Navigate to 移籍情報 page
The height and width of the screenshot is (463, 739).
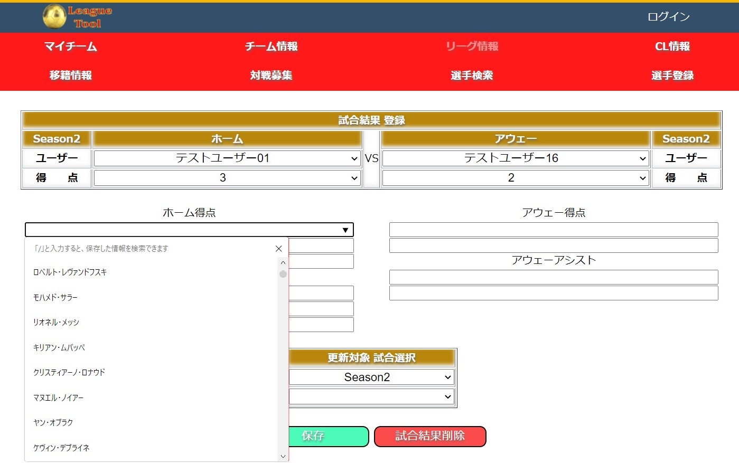click(x=71, y=75)
